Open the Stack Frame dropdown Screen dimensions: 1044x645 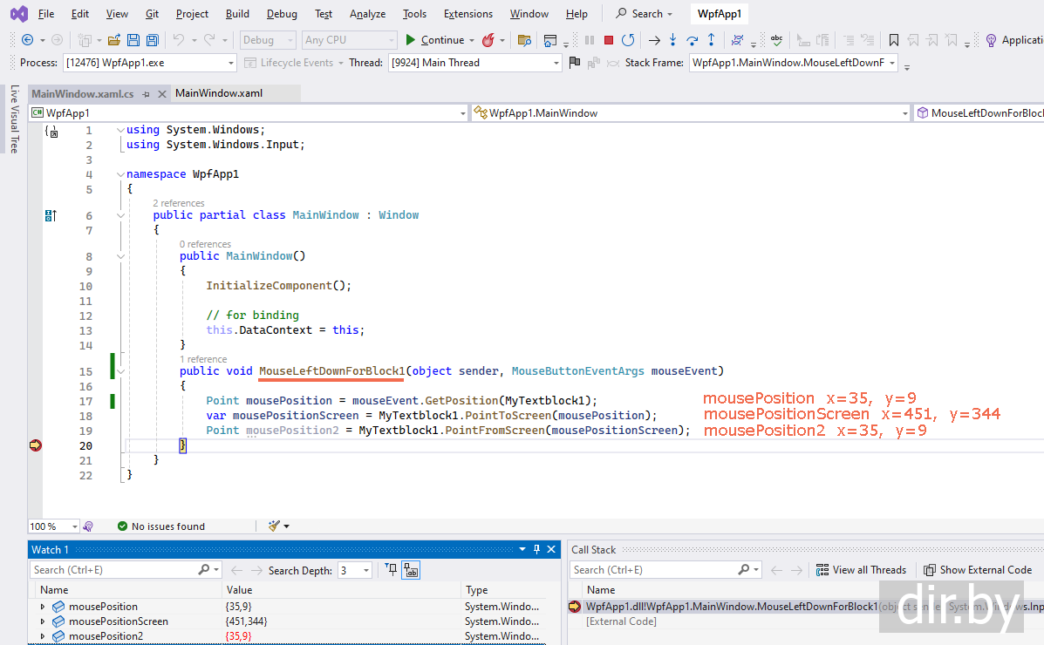(x=793, y=63)
